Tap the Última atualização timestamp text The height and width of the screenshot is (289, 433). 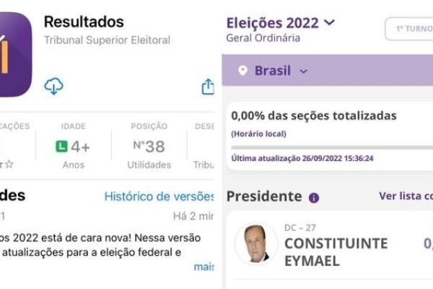click(302, 158)
